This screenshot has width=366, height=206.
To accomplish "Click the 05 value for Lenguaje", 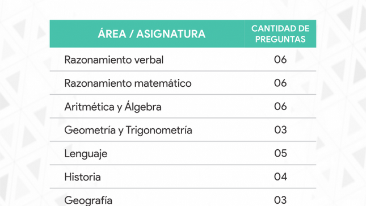I will click(x=280, y=153).
